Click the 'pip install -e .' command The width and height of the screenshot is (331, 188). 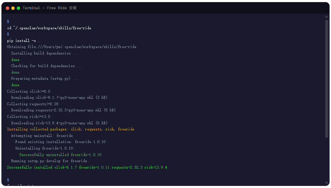(23, 41)
